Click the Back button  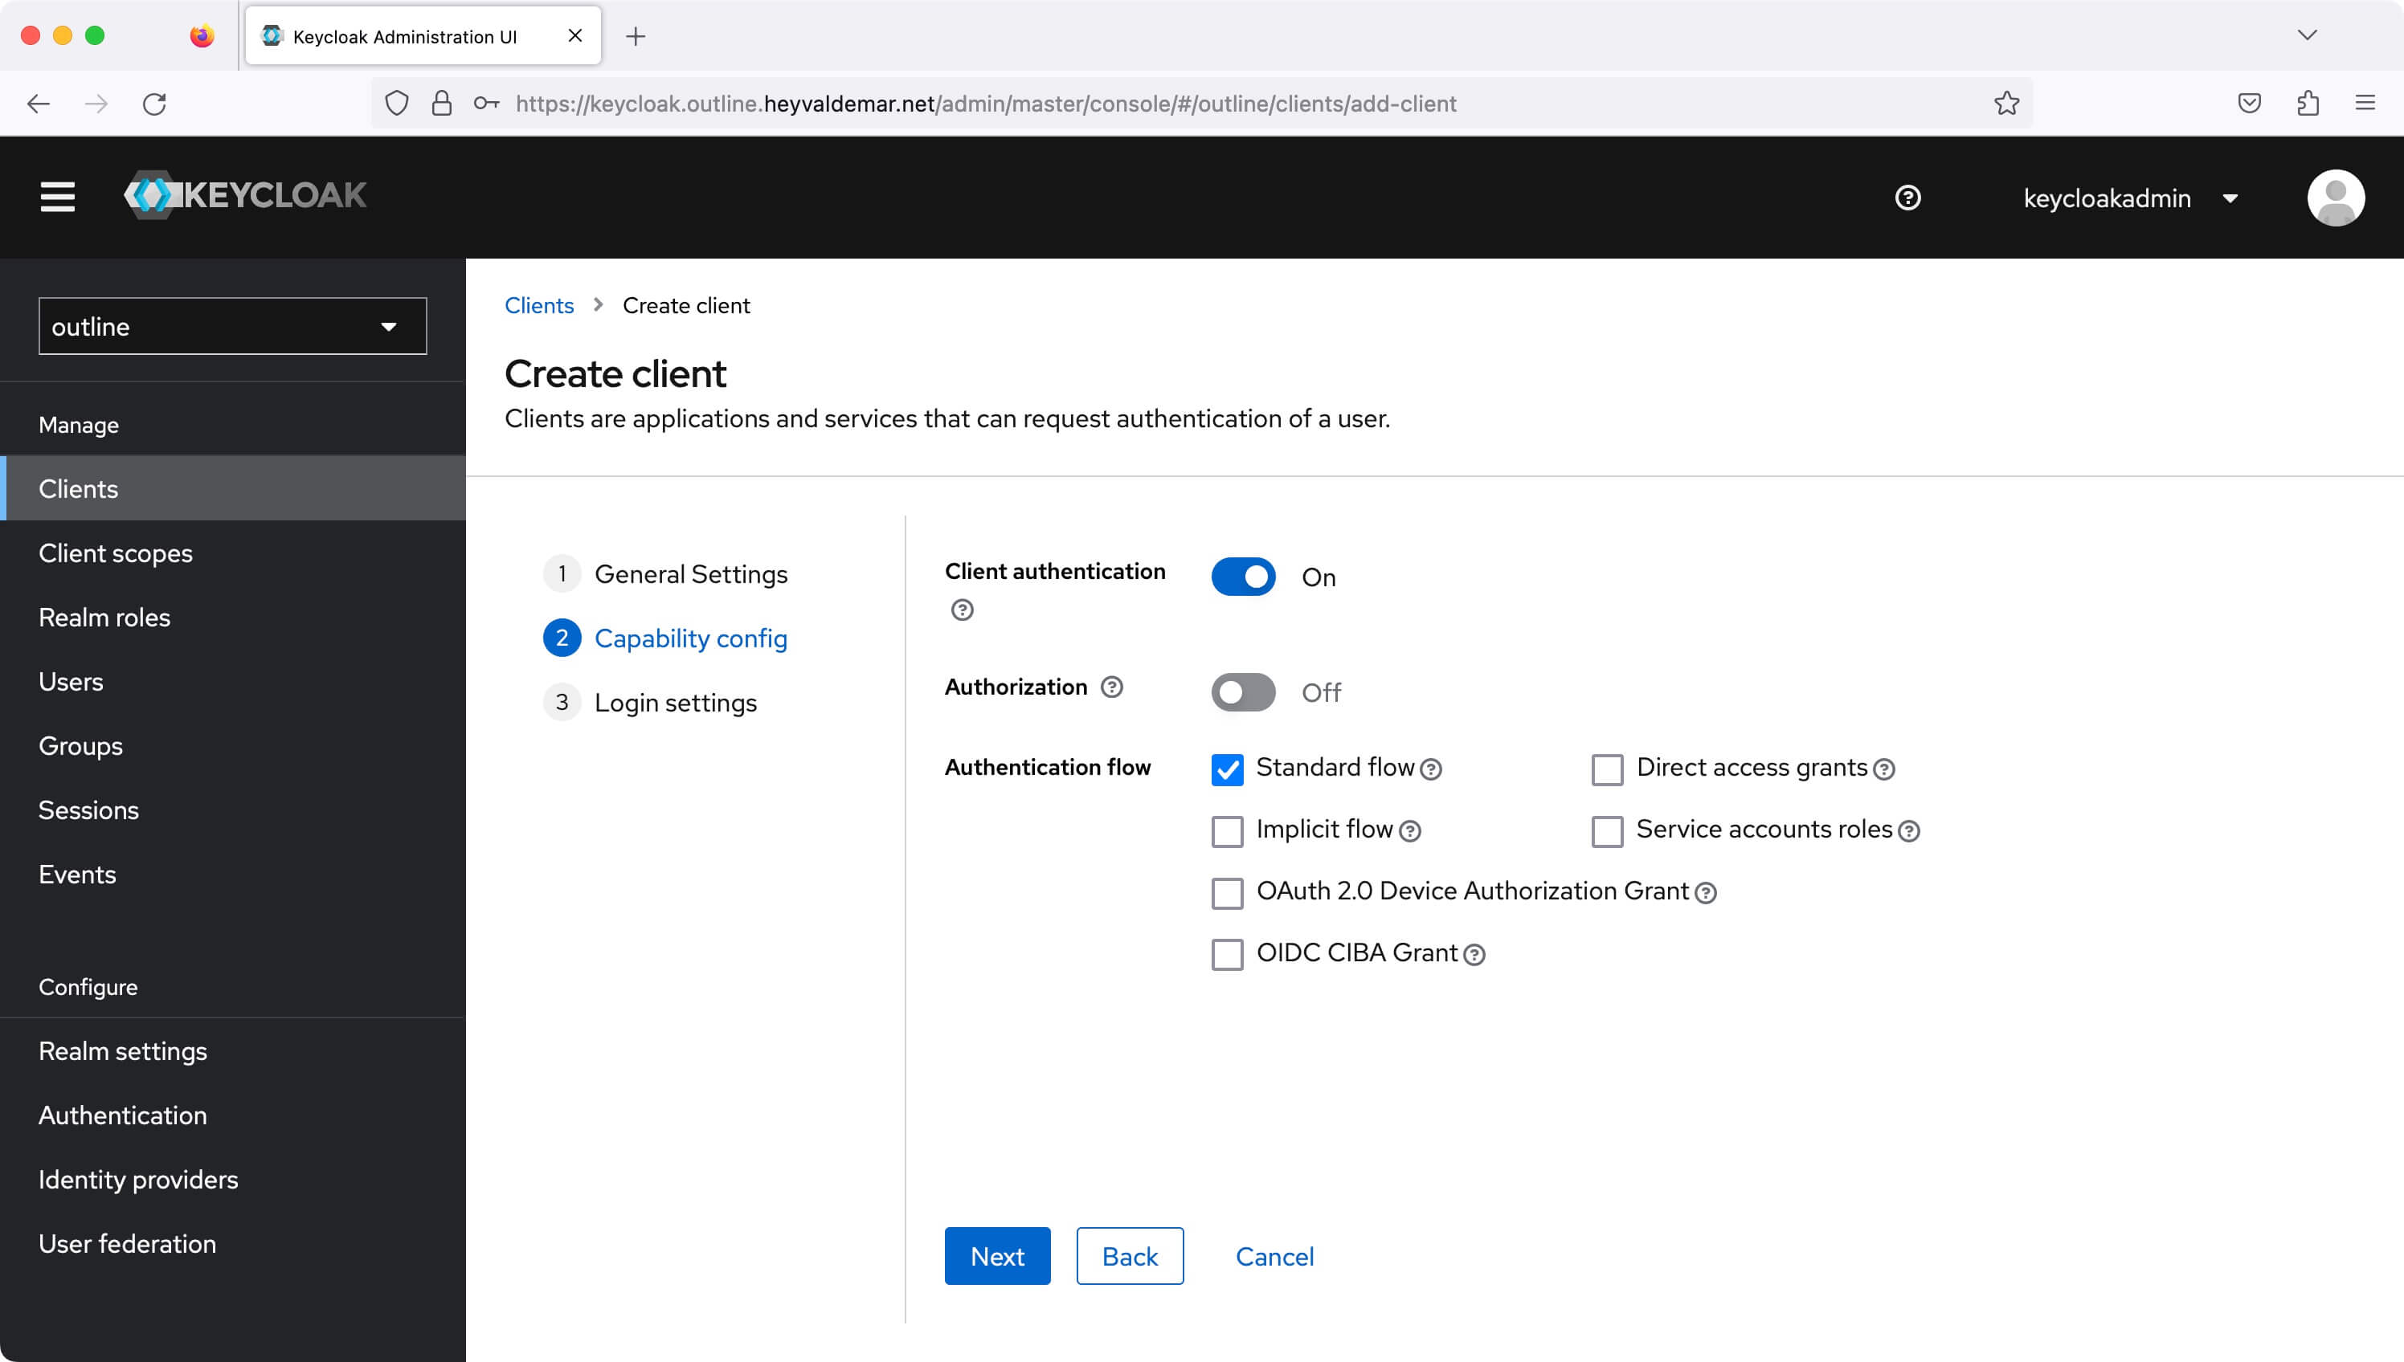tap(1130, 1256)
